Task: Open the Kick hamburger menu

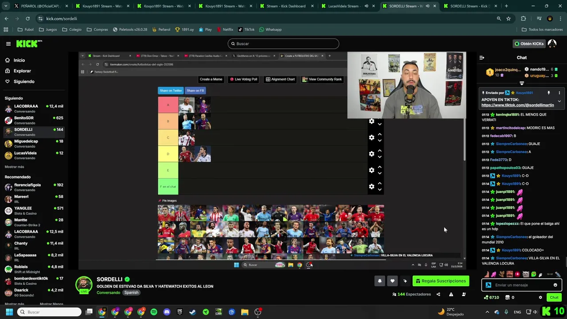Action: coord(8,43)
